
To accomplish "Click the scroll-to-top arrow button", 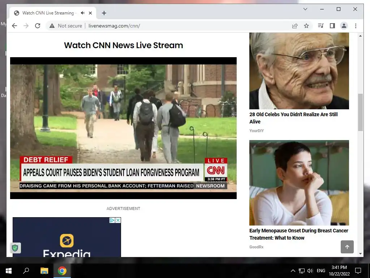I will 347,247.
